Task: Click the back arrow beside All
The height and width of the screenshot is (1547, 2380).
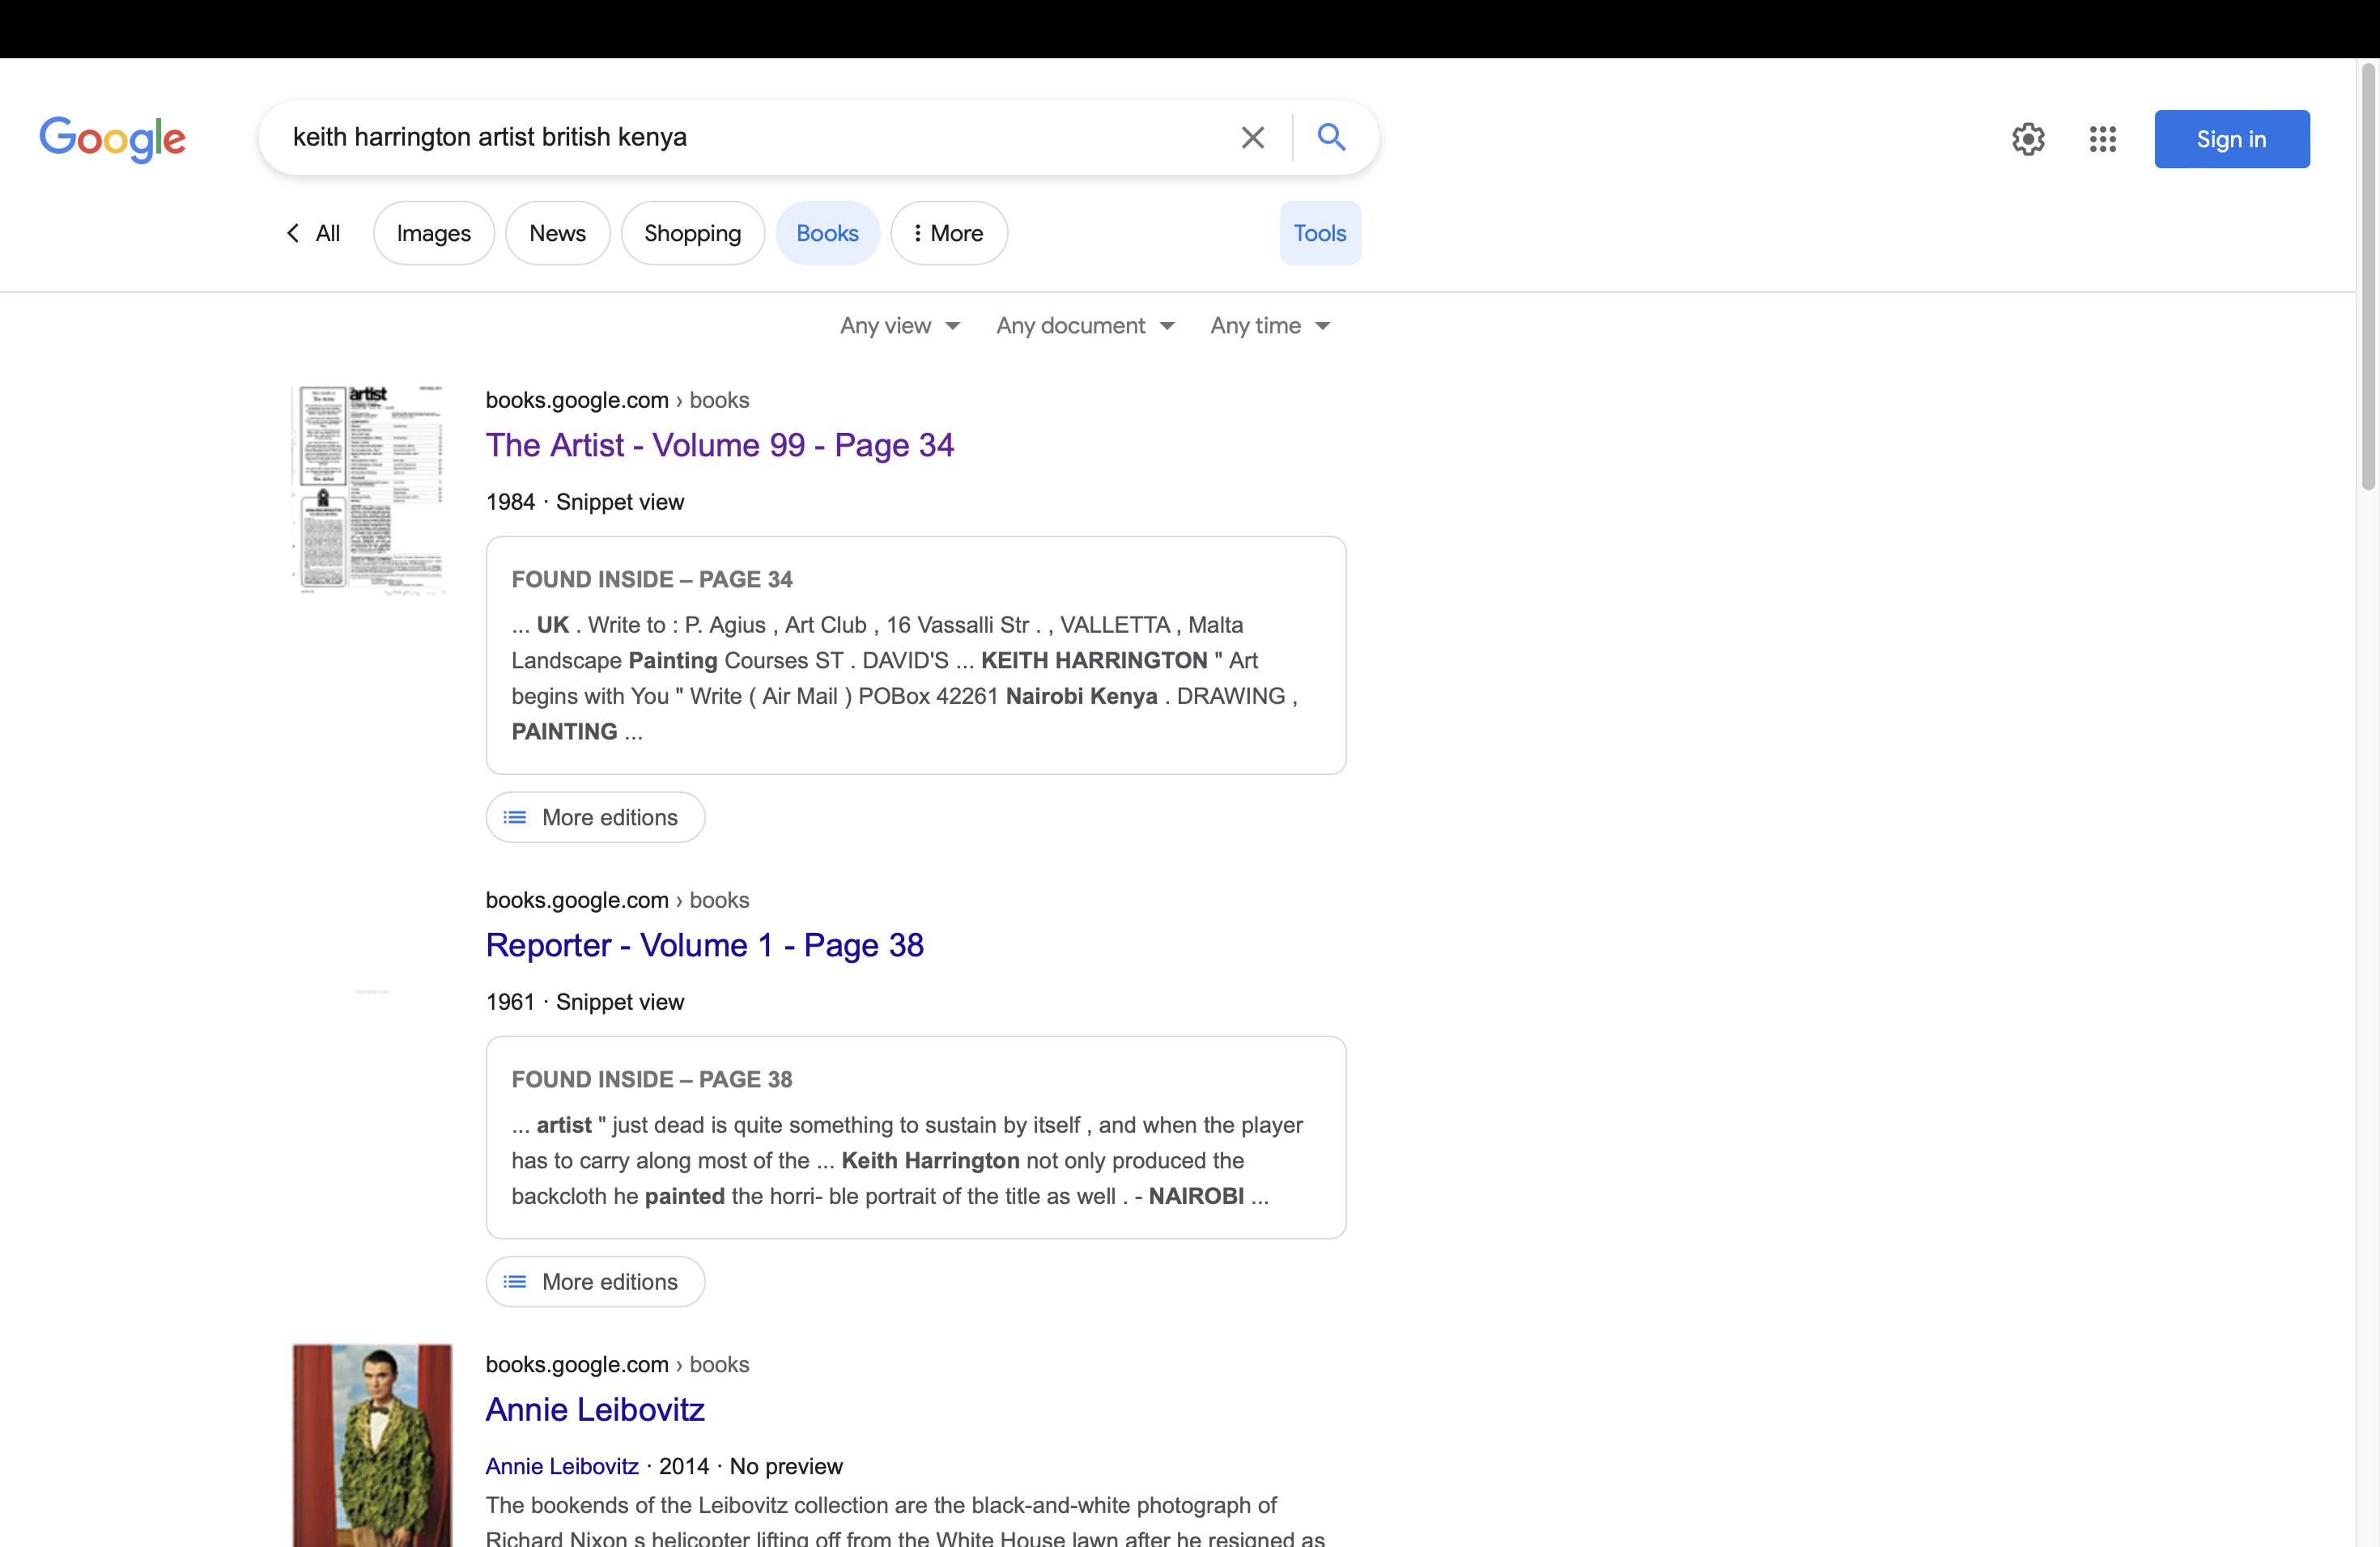Action: (293, 233)
